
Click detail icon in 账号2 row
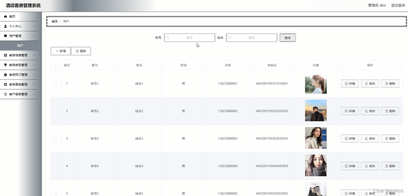coord(346,111)
